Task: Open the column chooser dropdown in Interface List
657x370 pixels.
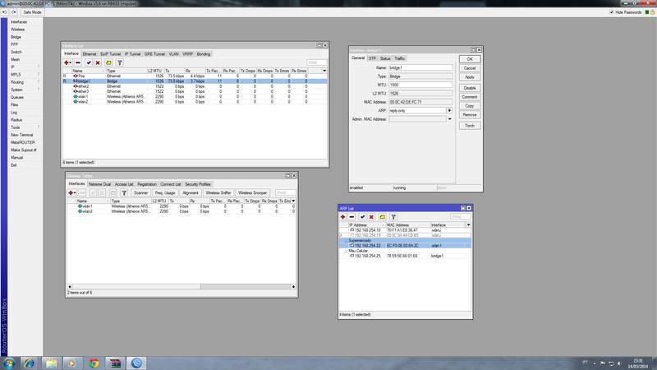Action: 324,71
